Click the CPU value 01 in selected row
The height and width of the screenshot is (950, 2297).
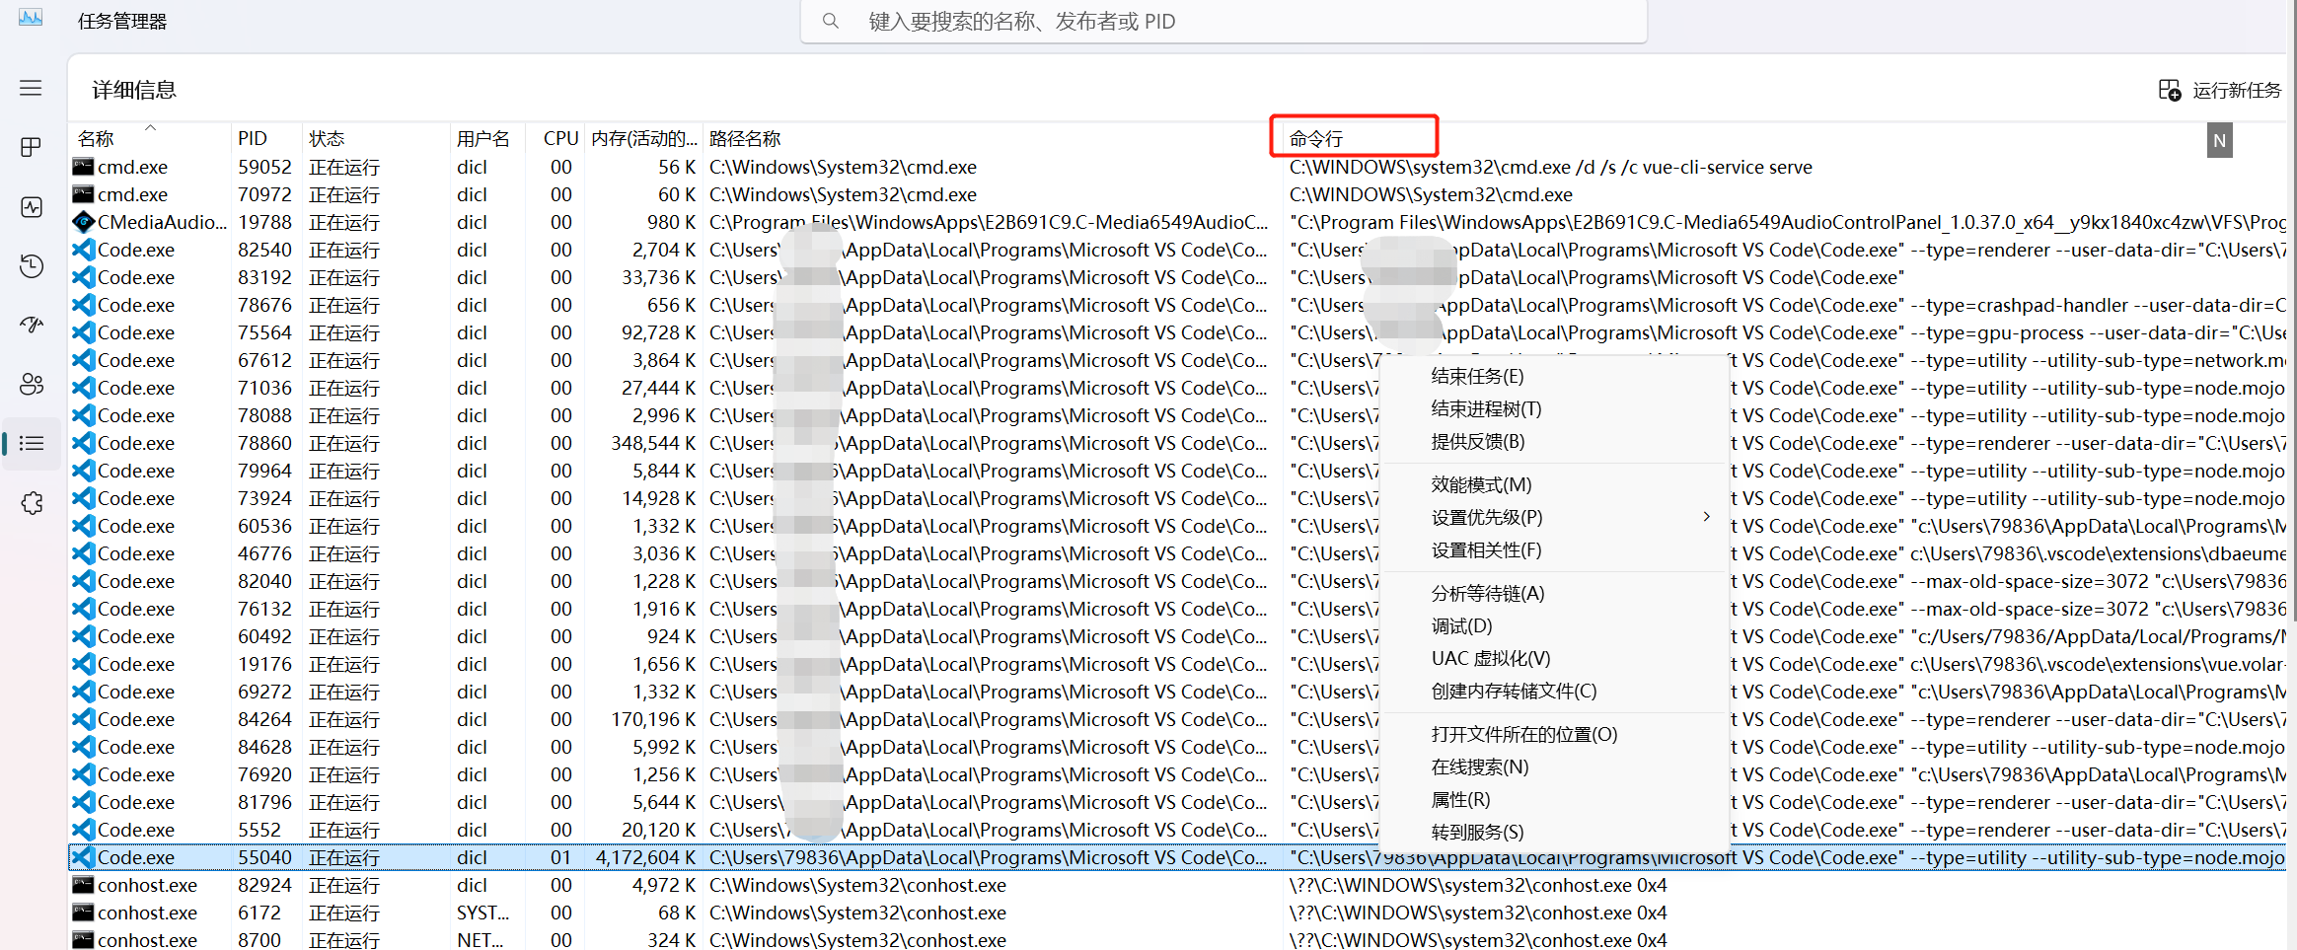561,857
